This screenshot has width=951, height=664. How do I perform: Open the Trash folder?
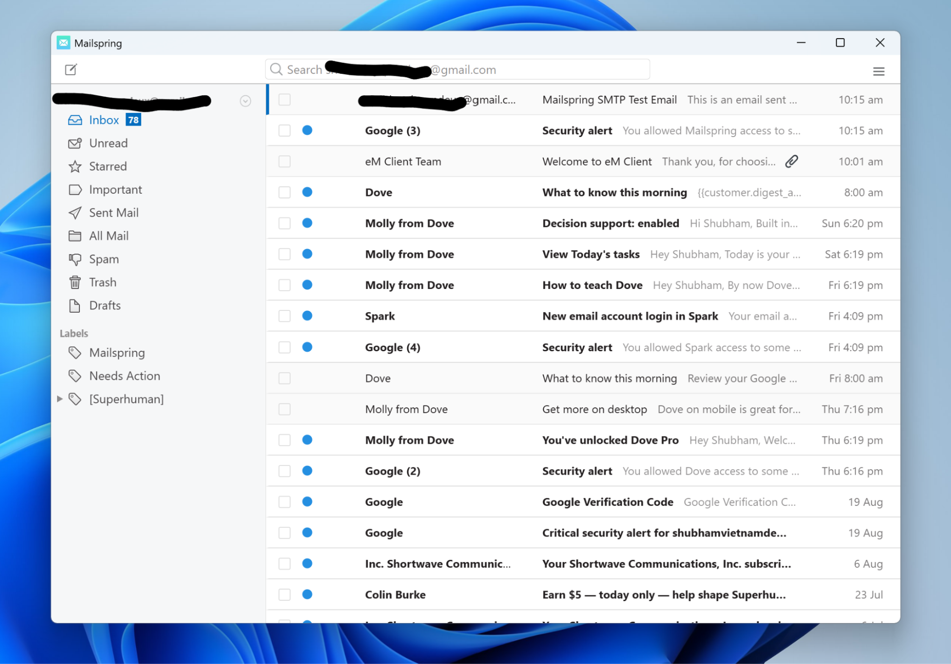[x=103, y=282]
